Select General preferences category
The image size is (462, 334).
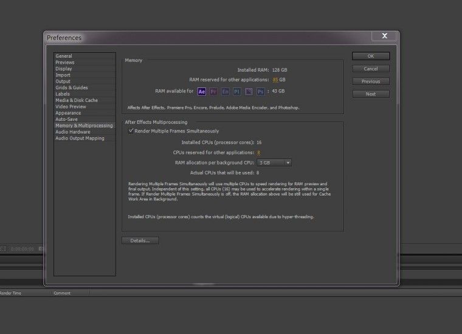[64, 56]
